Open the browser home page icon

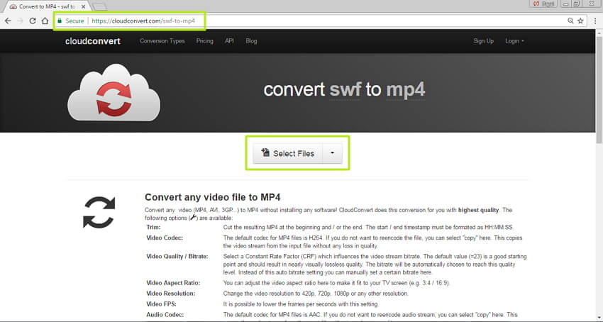coord(45,21)
